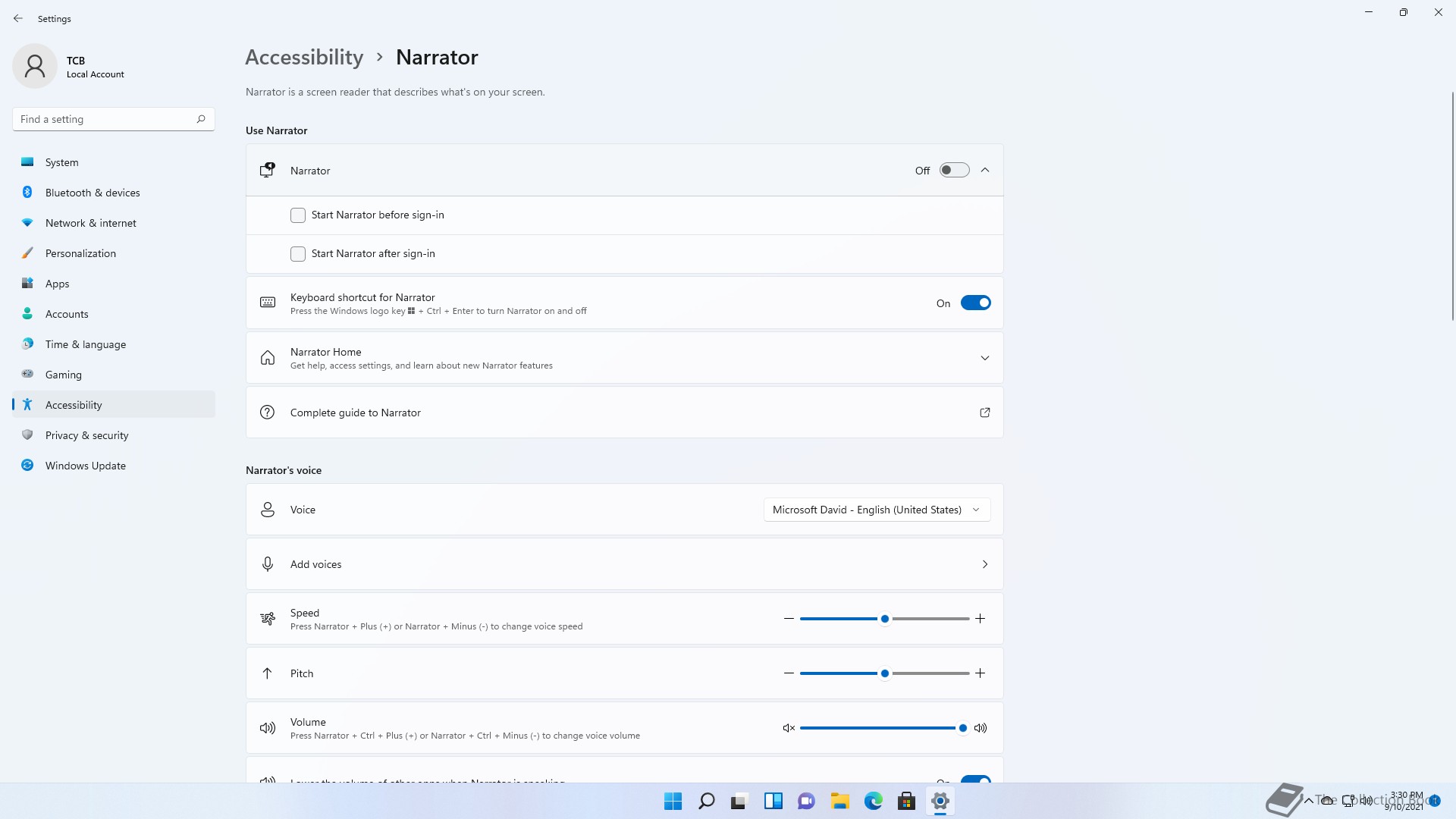Click the Add voices row

624,564
